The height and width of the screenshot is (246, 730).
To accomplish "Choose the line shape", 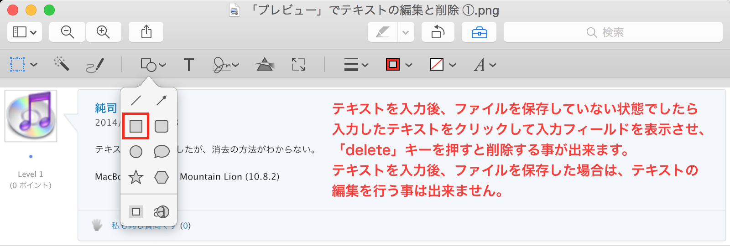I will (x=136, y=100).
